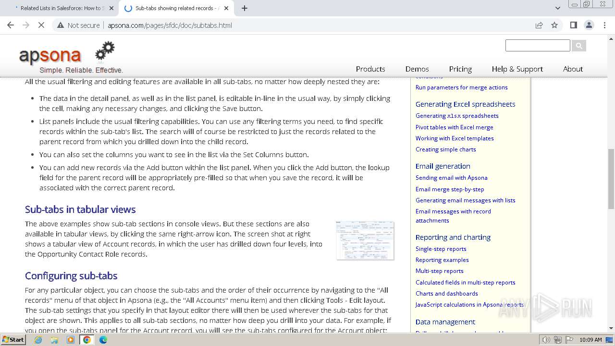Click the Apsona logo
Screen dimensions: 615x346
(x=71, y=57)
